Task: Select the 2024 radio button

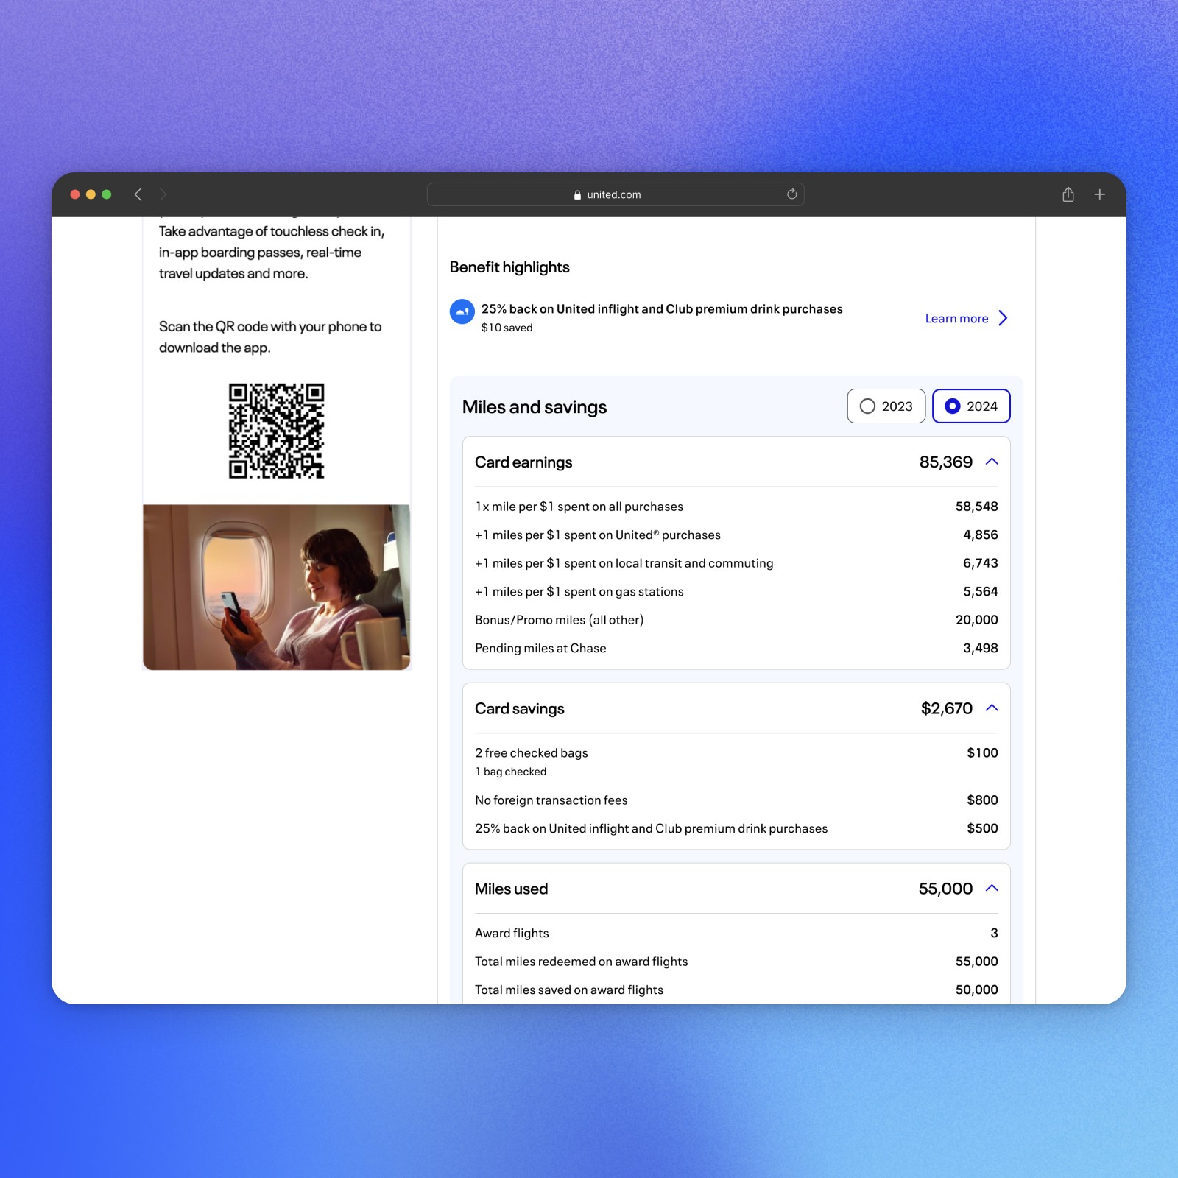Action: click(x=970, y=406)
